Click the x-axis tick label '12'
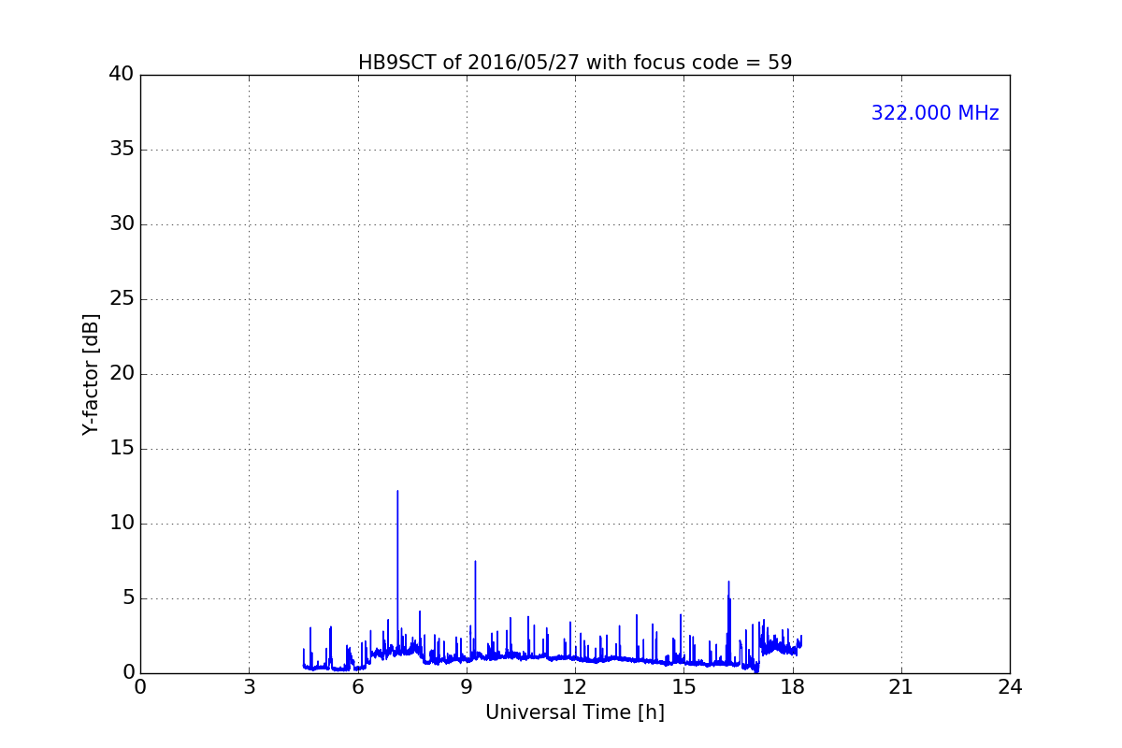The image size is (1122, 748). coord(575,687)
